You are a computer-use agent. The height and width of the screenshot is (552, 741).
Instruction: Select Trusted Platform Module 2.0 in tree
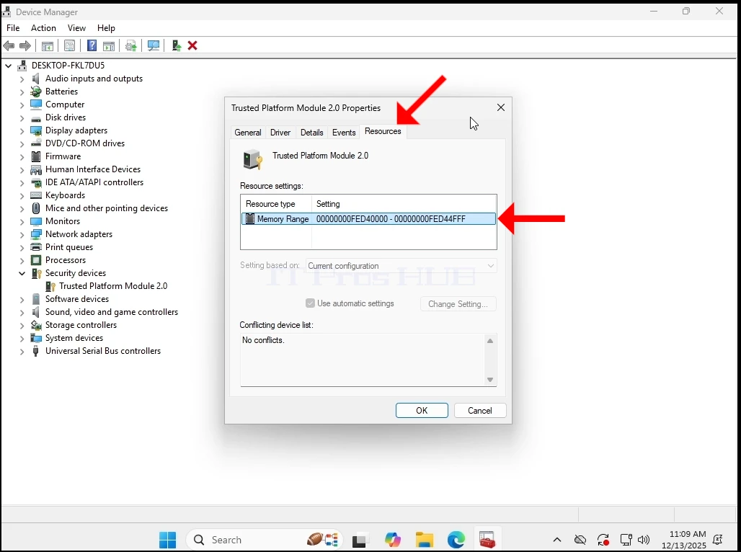pyautogui.click(x=113, y=286)
